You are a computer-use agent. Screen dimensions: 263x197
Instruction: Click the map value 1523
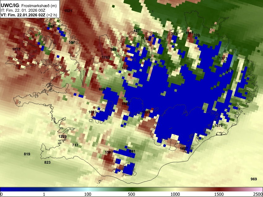click(126, 104)
